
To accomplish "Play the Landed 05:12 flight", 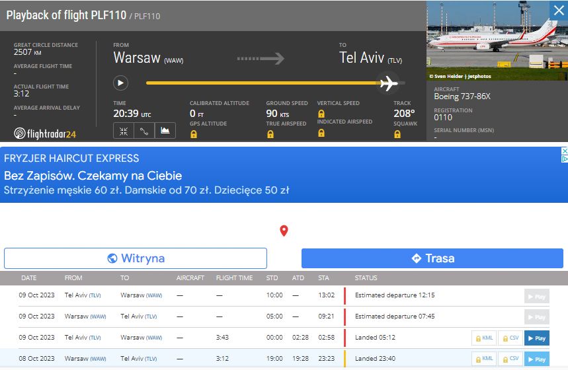I will click(537, 338).
